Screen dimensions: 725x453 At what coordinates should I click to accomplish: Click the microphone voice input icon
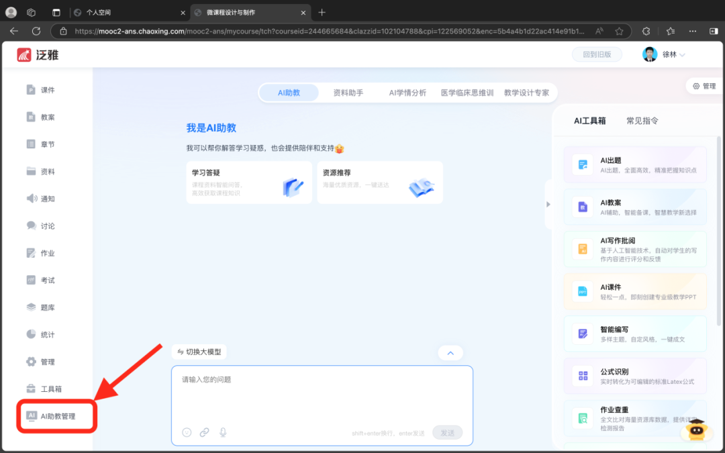pos(223,433)
